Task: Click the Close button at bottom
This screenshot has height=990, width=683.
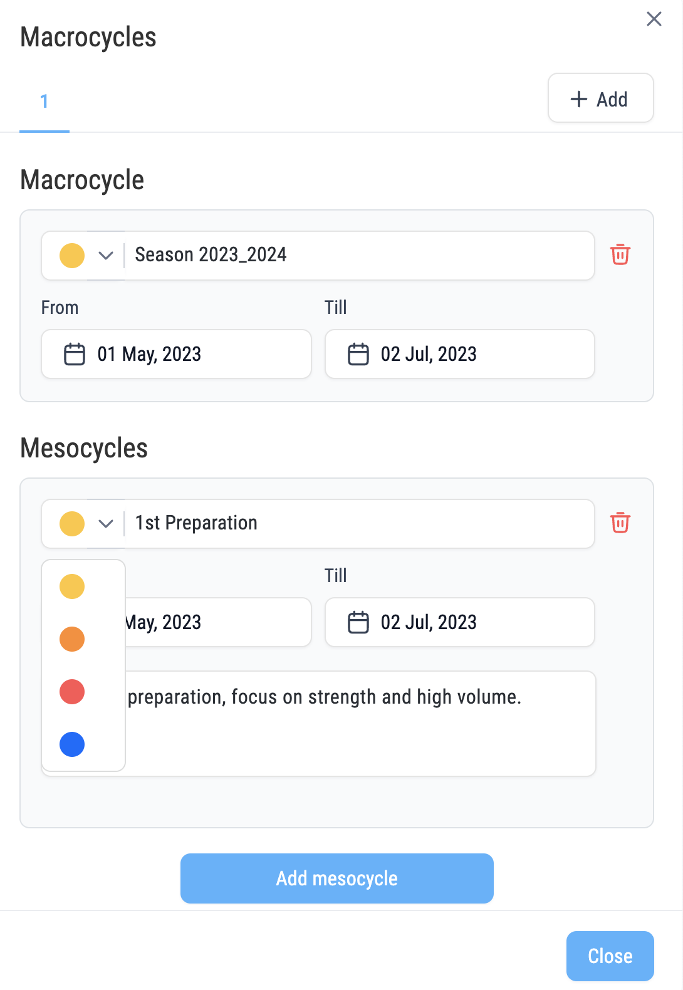Action: [610, 956]
